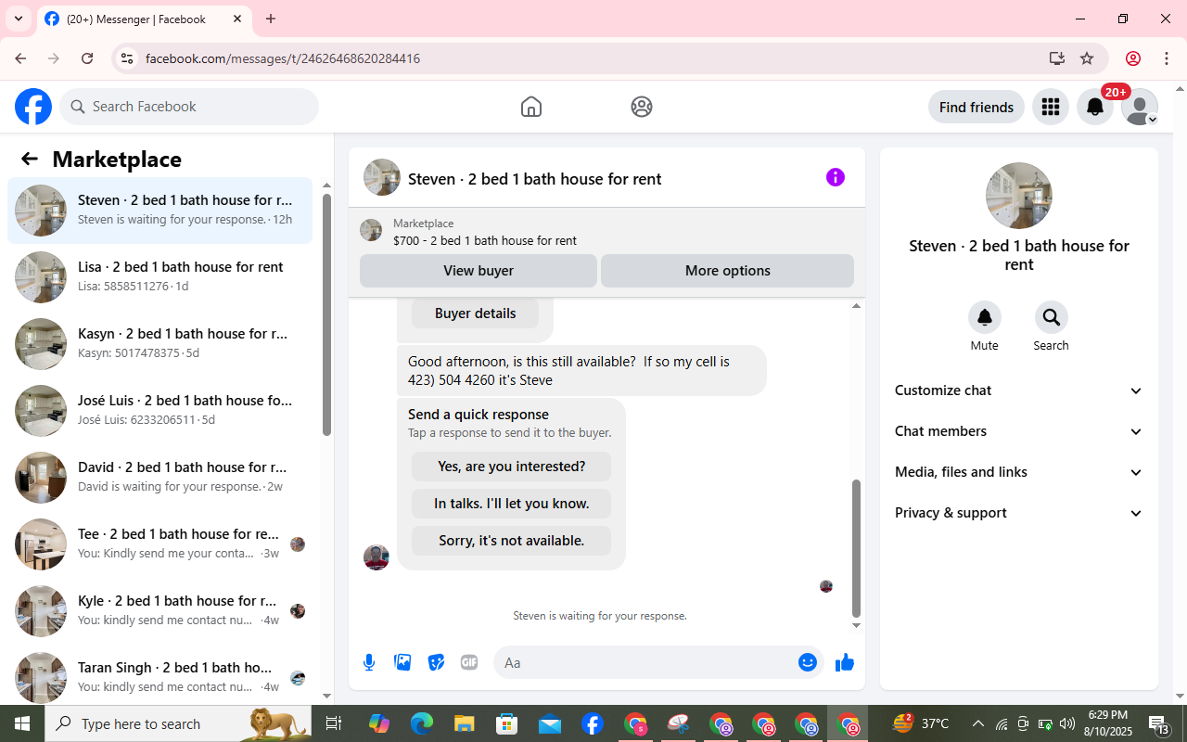Expand Chat members section

(1019, 431)
